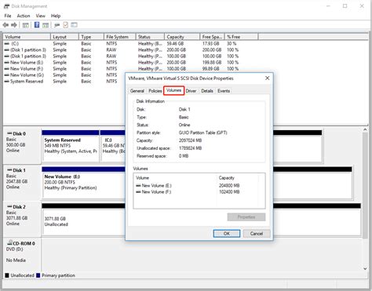Click OK in the properties dialog

pyautogui.click(x=227, y=234)
